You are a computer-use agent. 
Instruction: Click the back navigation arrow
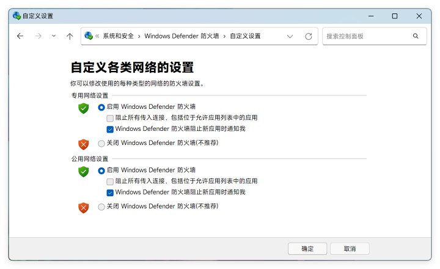coord(20,36)
